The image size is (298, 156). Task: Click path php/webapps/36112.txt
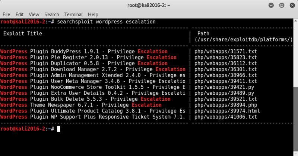pos(226,63)
